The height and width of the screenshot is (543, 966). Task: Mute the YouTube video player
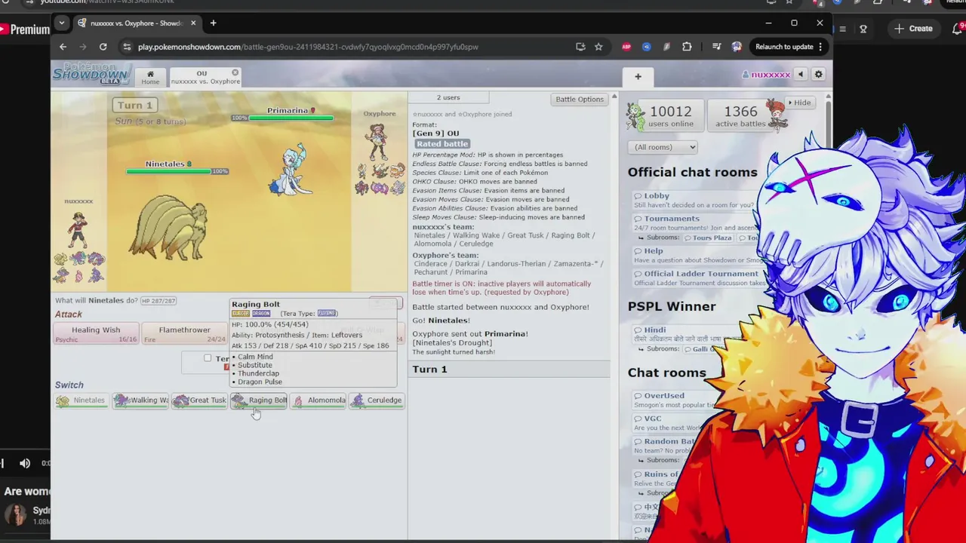pos(25,463)
